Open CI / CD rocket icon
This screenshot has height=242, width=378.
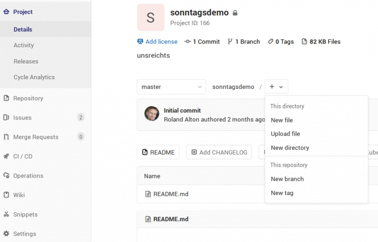point(6,156)
